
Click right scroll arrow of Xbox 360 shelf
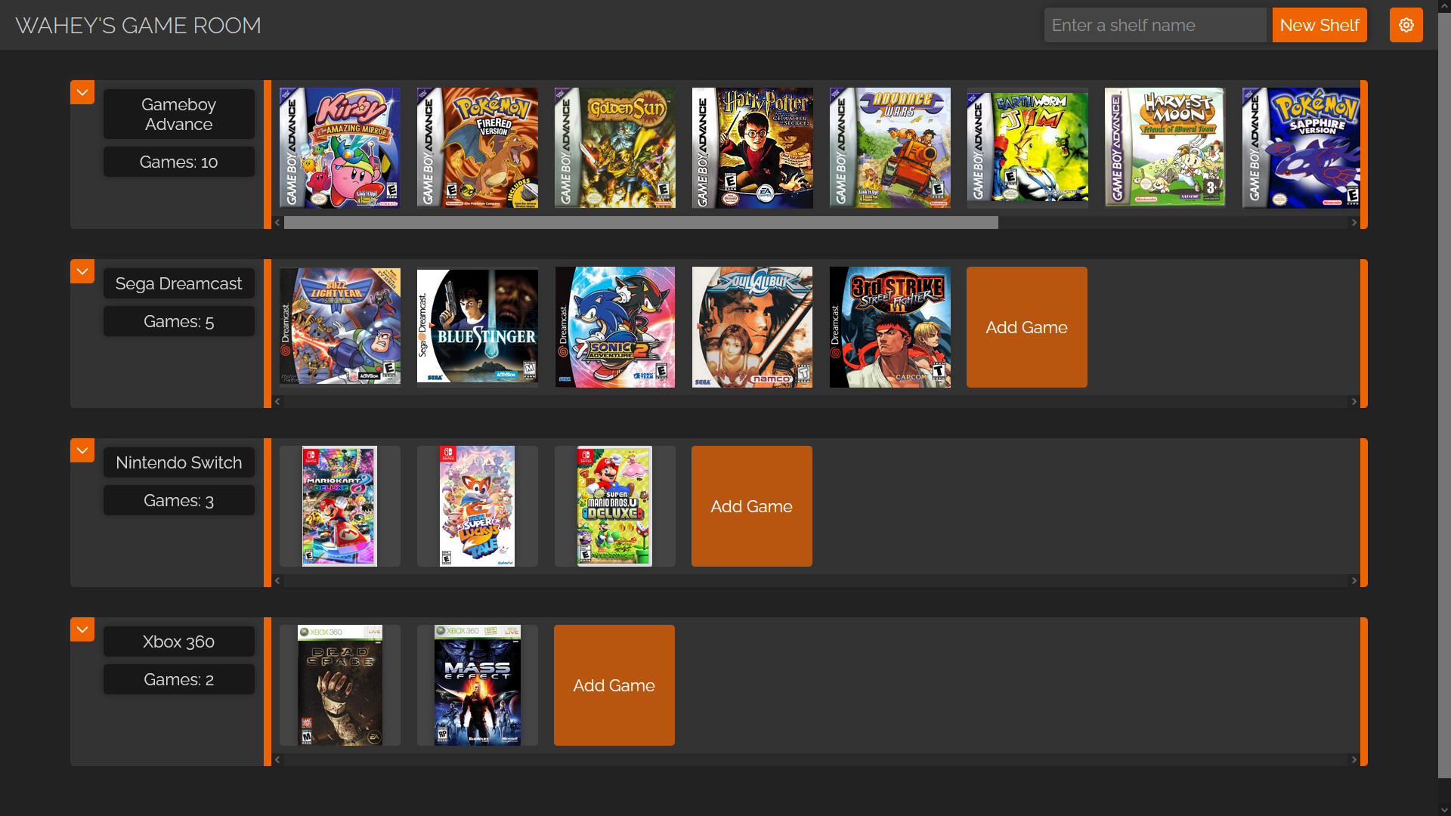click(1354, 760)
